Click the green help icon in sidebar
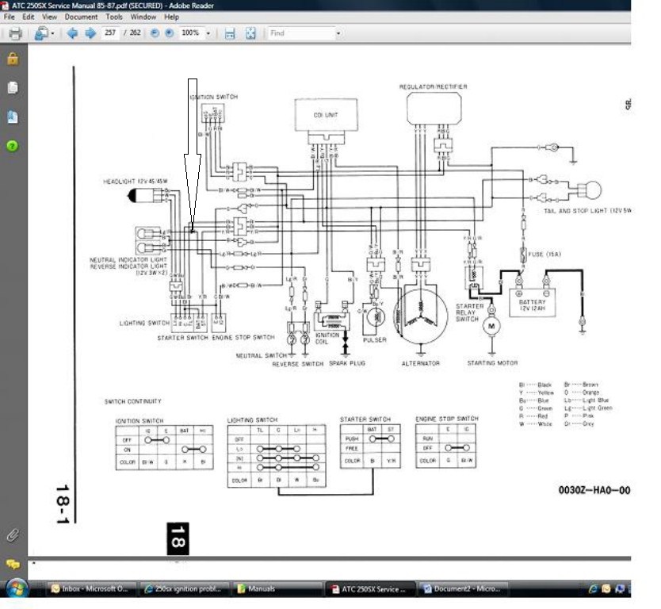This screenshot has width=661, height=609. [13, 146]
